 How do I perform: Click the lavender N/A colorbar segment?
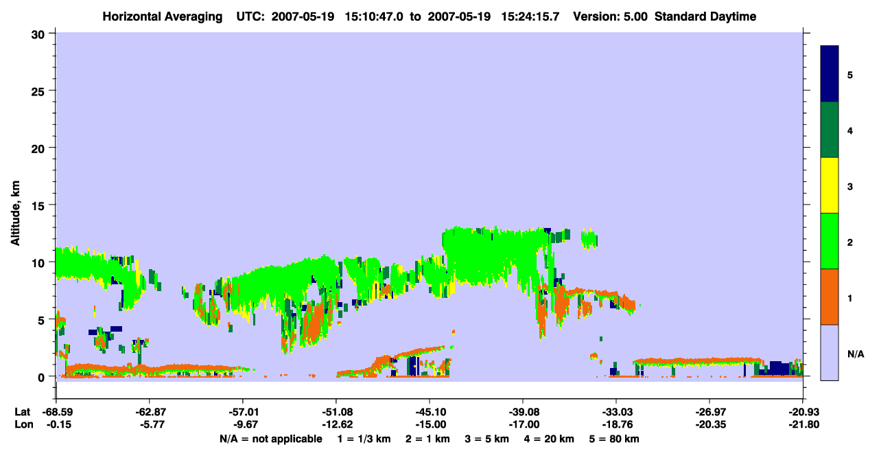pos(830,352)
